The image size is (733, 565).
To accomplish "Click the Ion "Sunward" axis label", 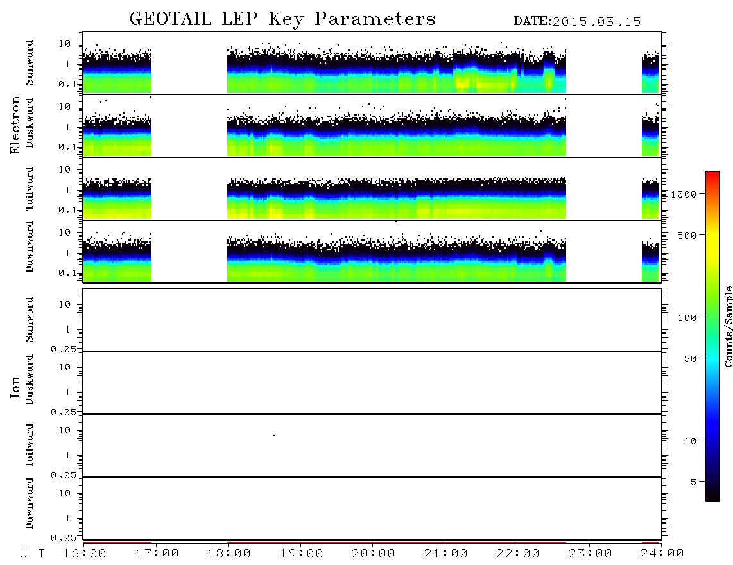I will (x=29, y=320).
